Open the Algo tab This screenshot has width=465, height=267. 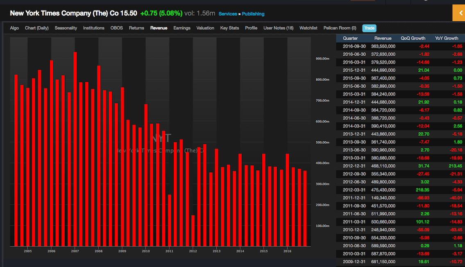(14, 28)
